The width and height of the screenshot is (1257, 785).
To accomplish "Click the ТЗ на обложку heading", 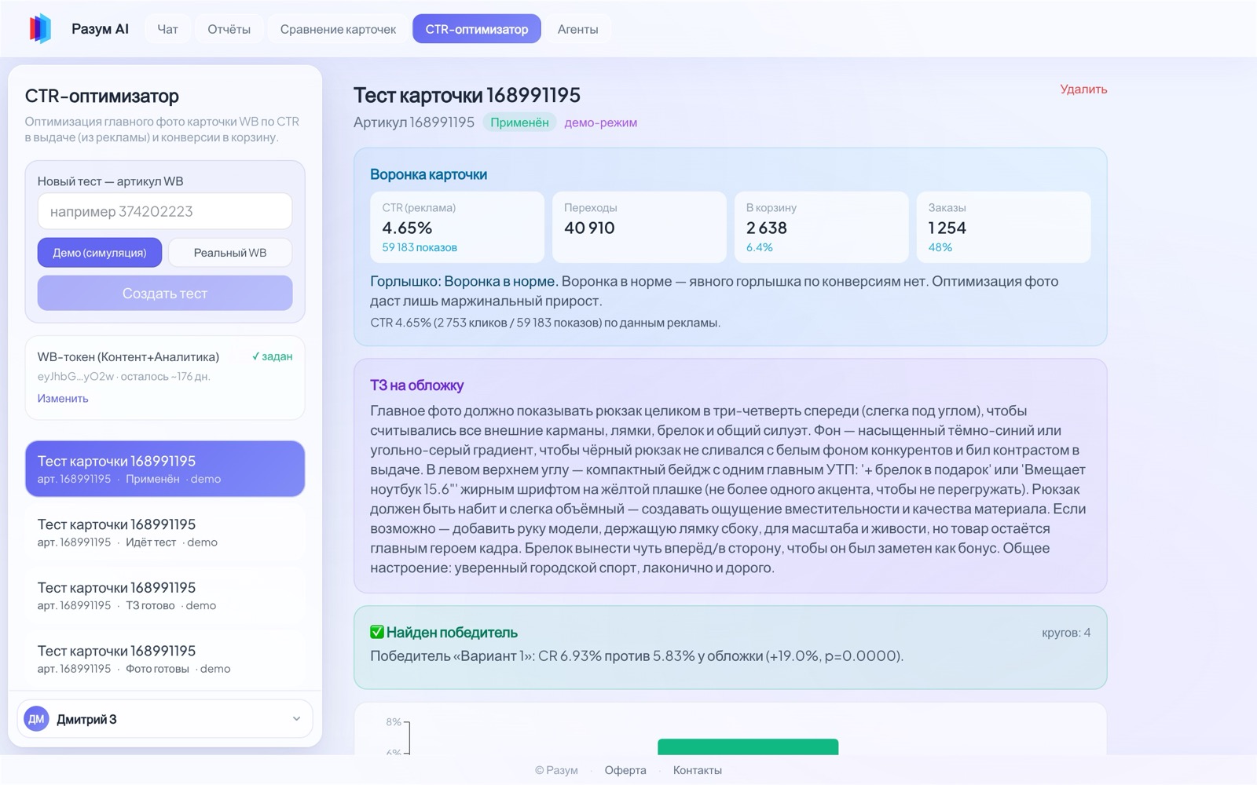I will pyautogui.click(x=417, y=385).
